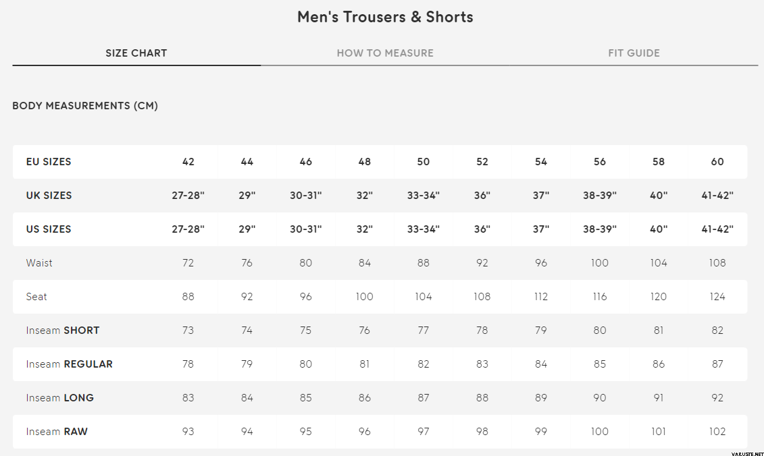This screenshot has height=456, width=764.
Task: Open the How to Measure tab
Action: 385,53
